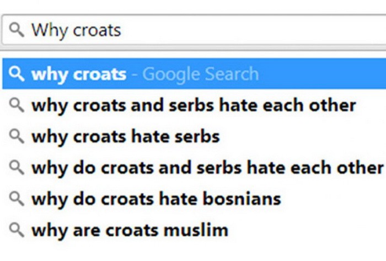Image resolution: width=386 pixels, height=261 pixels.
Task: Pick the "why are croats muslim" suggestion
Action: coord(130,229)
